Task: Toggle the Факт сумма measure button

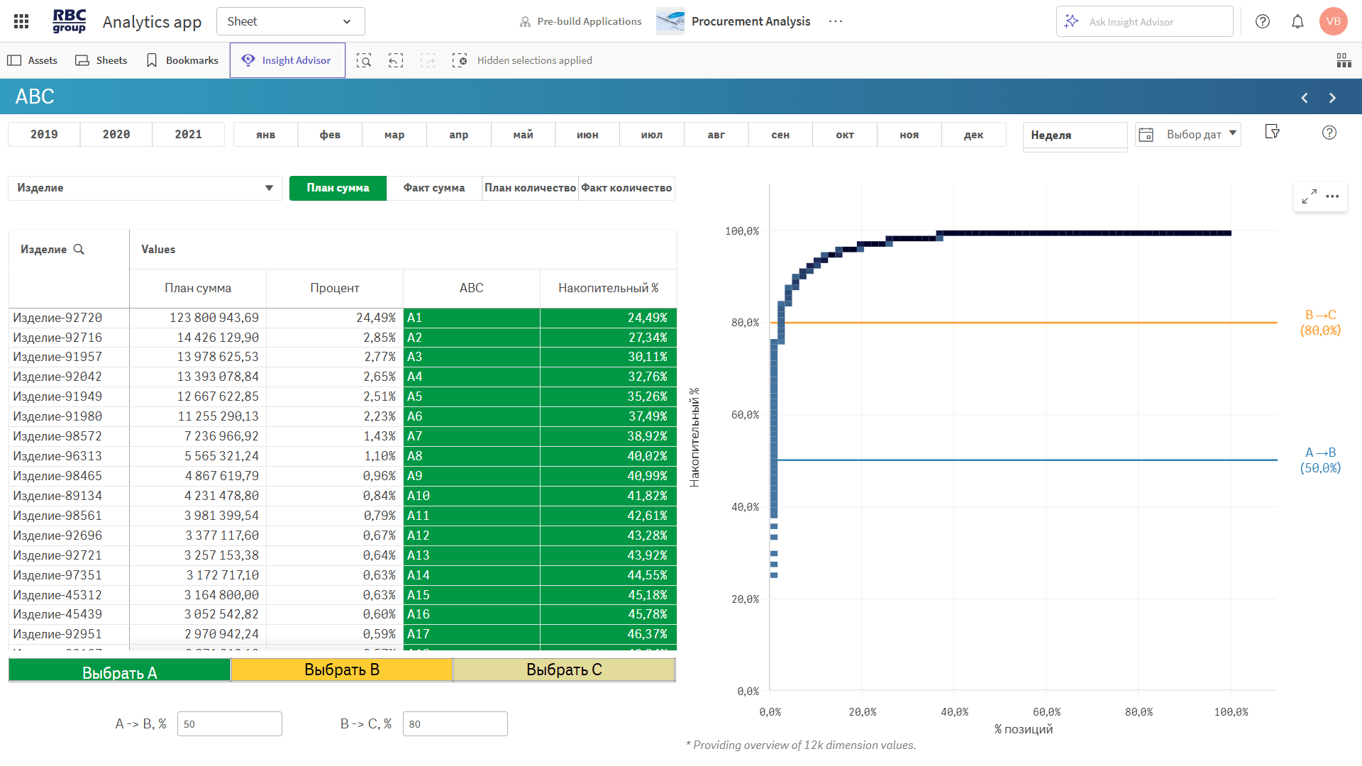Action: pyautogui.click(x=434, y=188)
